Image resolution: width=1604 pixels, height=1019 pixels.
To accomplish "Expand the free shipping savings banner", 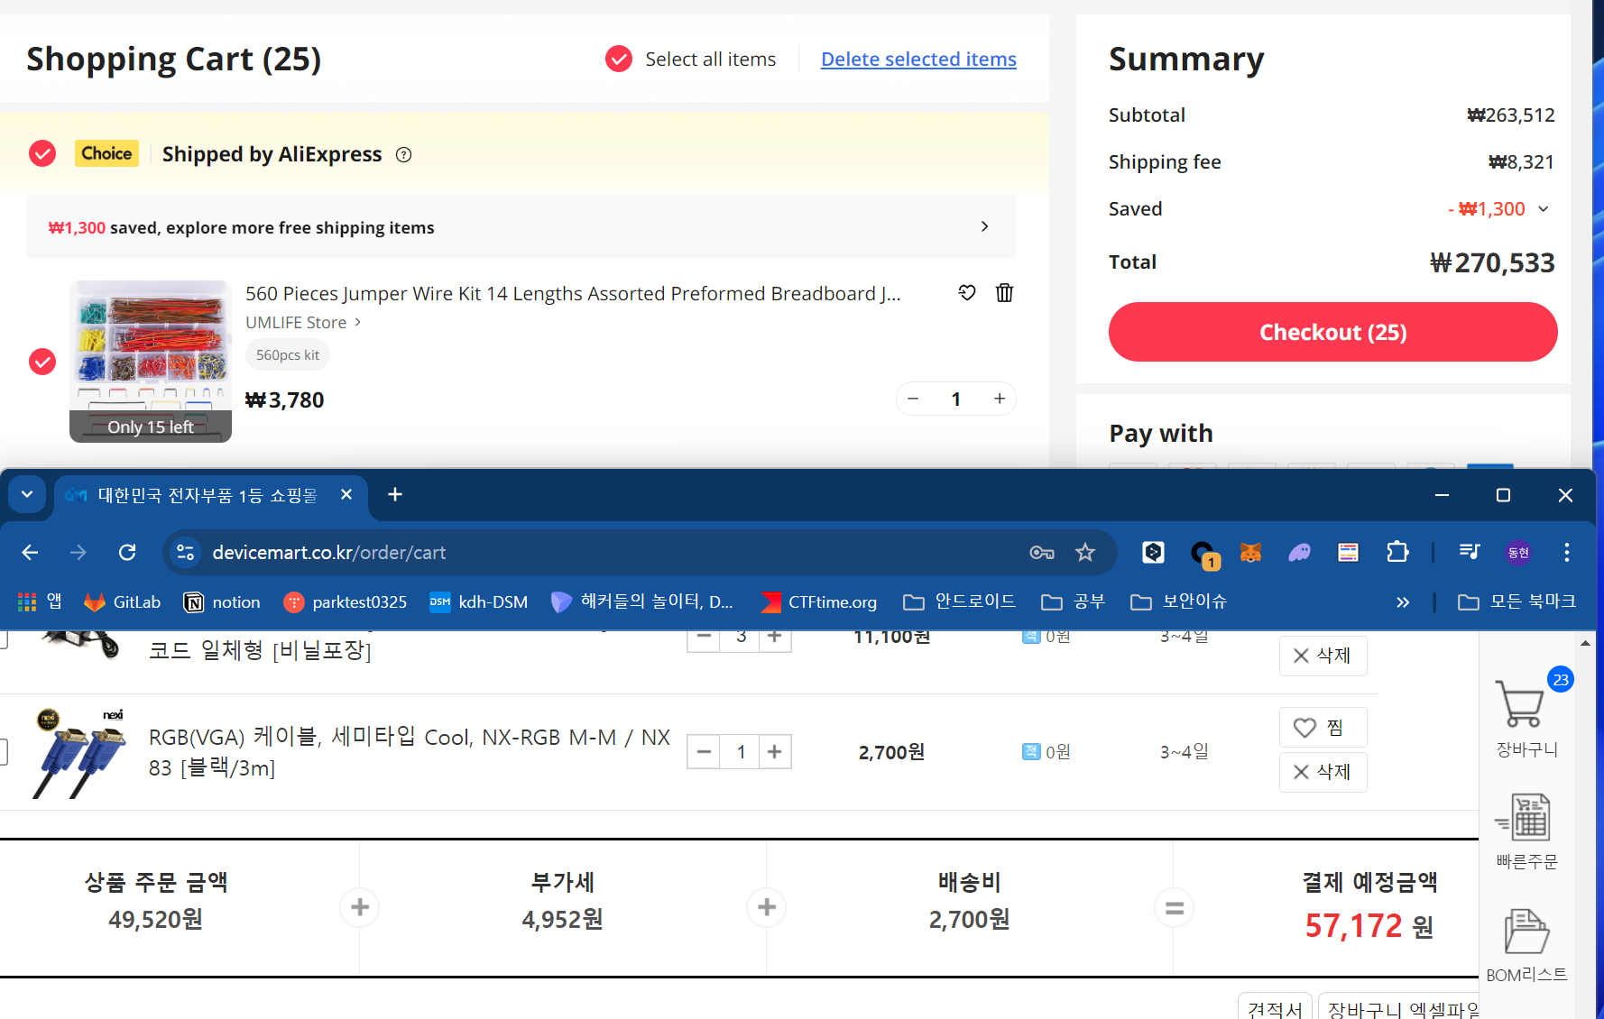I will [x=984, y=227].
